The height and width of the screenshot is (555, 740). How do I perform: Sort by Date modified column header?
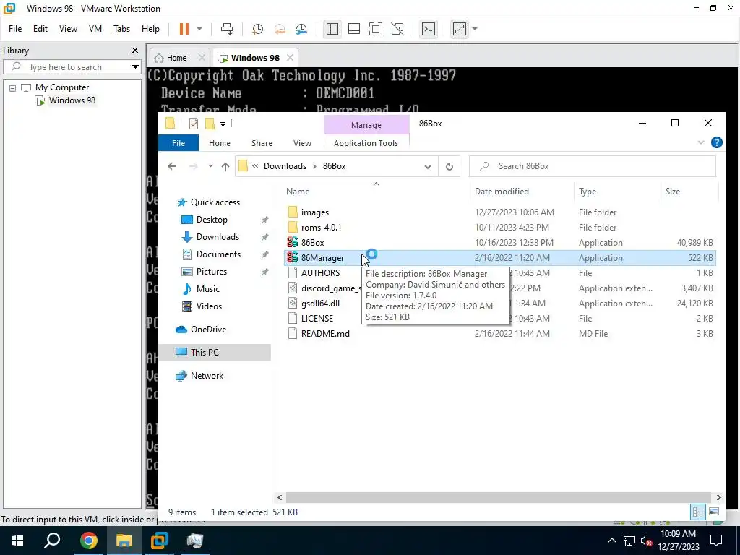(x=502, y=191)
